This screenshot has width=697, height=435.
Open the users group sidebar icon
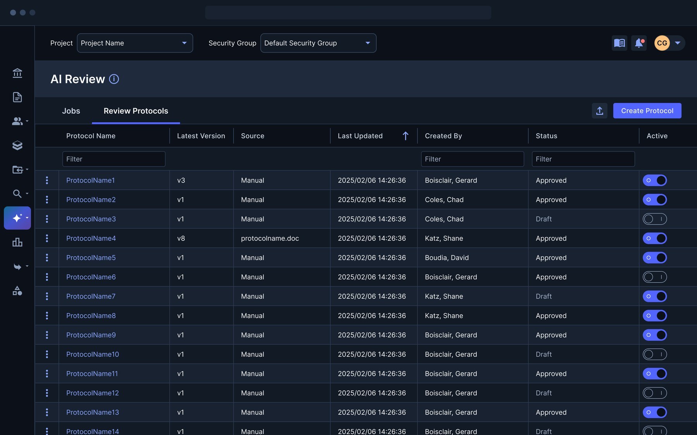pyautogui.click(x=17, y=121)
